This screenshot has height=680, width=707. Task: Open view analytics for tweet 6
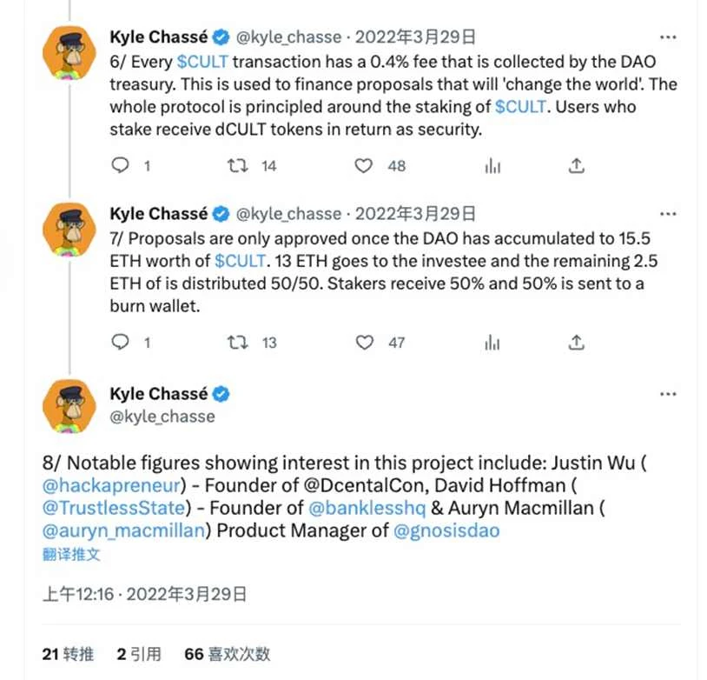point(492,165)
